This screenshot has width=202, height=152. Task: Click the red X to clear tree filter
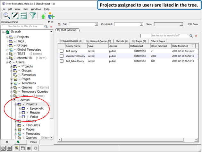[x=51, y=27]
